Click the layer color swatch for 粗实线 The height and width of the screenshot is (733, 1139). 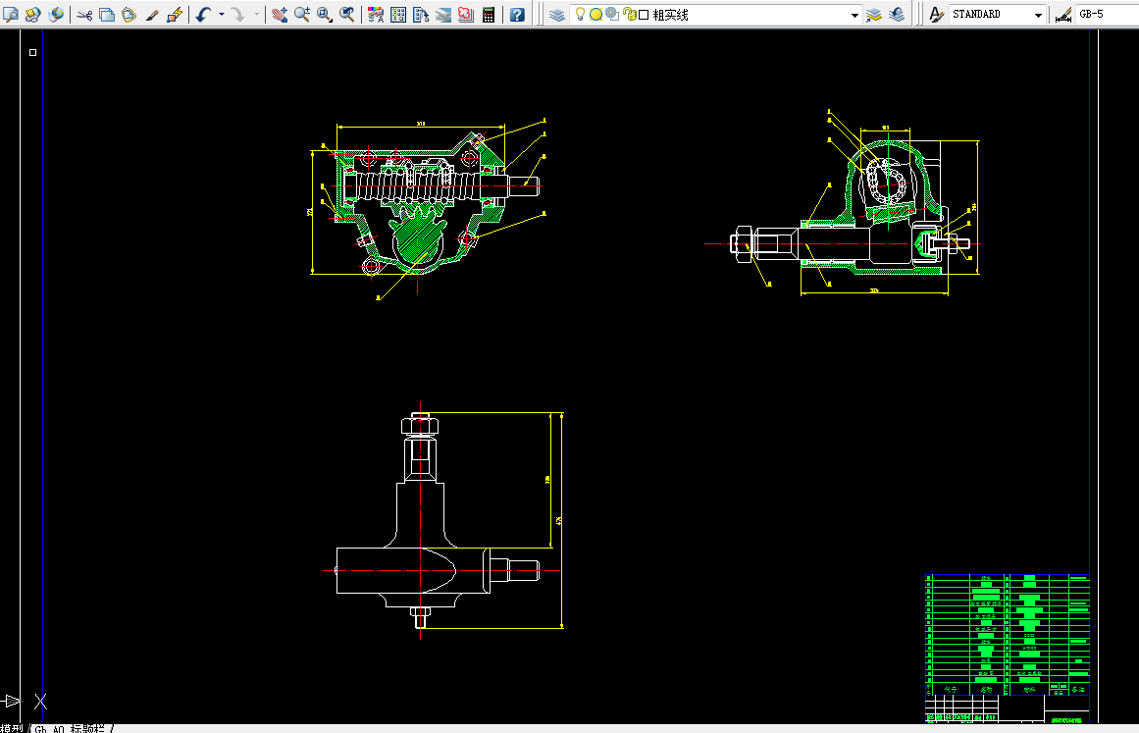(644, 15)
